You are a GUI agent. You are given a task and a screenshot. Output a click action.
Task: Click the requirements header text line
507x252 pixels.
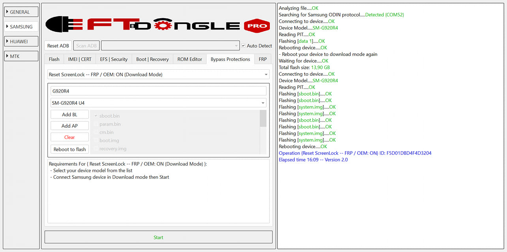coord(128,164)
